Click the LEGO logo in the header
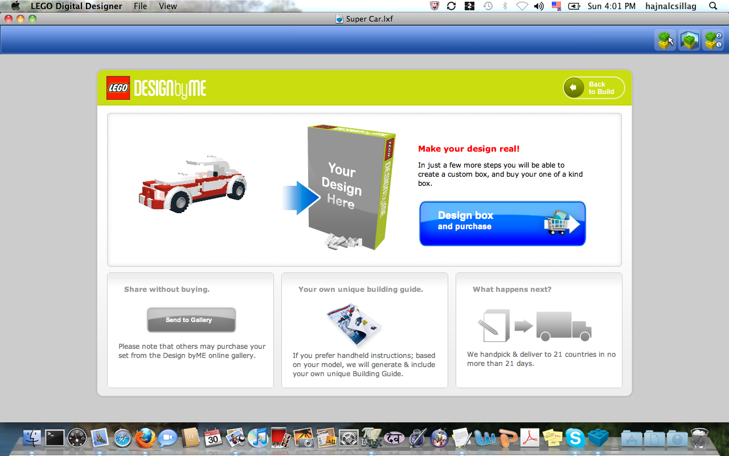Image resolution: width=729 pixels, height=456 pixels. [118, 88]
